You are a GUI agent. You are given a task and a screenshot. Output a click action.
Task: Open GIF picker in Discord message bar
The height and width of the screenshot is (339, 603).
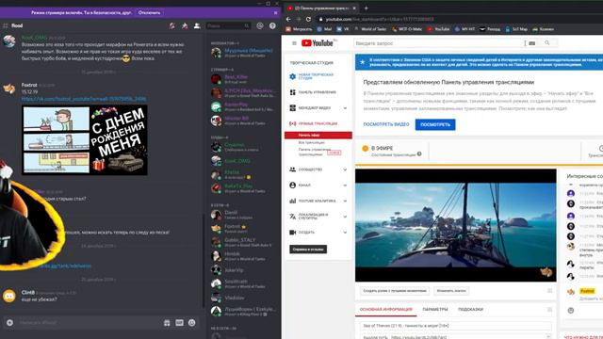click(180, 323)
